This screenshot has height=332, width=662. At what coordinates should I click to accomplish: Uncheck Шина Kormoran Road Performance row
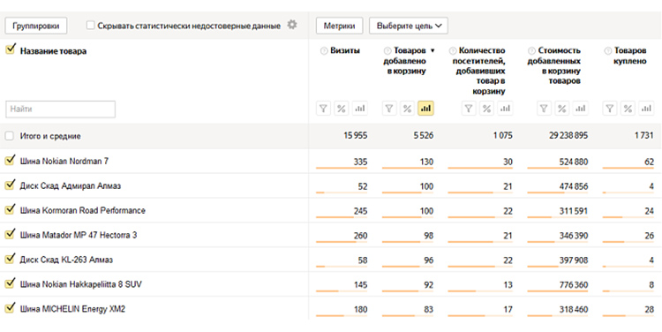point(10,209)
